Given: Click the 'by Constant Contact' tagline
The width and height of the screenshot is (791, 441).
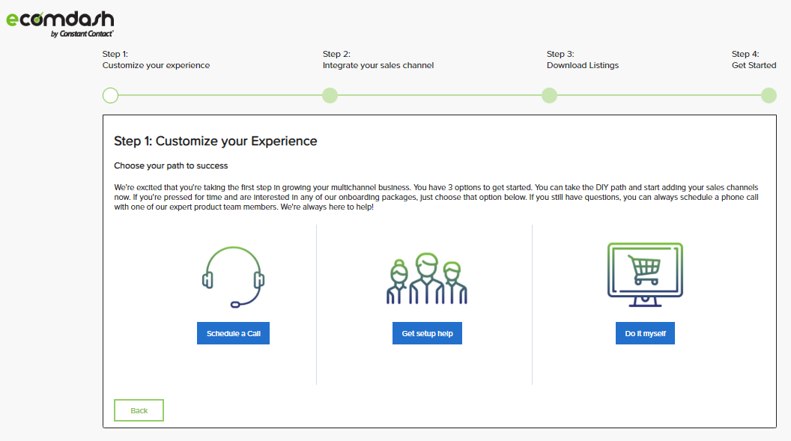Looking at the screenshot, I should click(x=82, y=34).
